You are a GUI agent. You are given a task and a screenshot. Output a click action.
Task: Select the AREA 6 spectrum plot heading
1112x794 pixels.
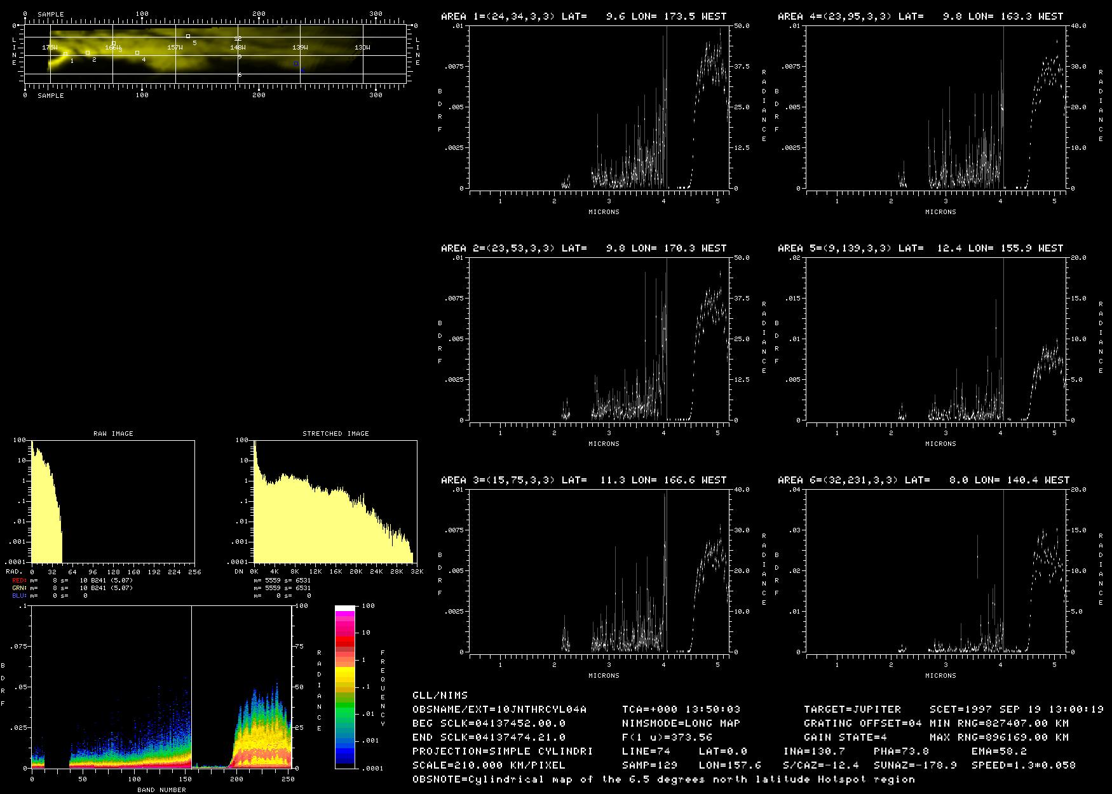[923, 480]
